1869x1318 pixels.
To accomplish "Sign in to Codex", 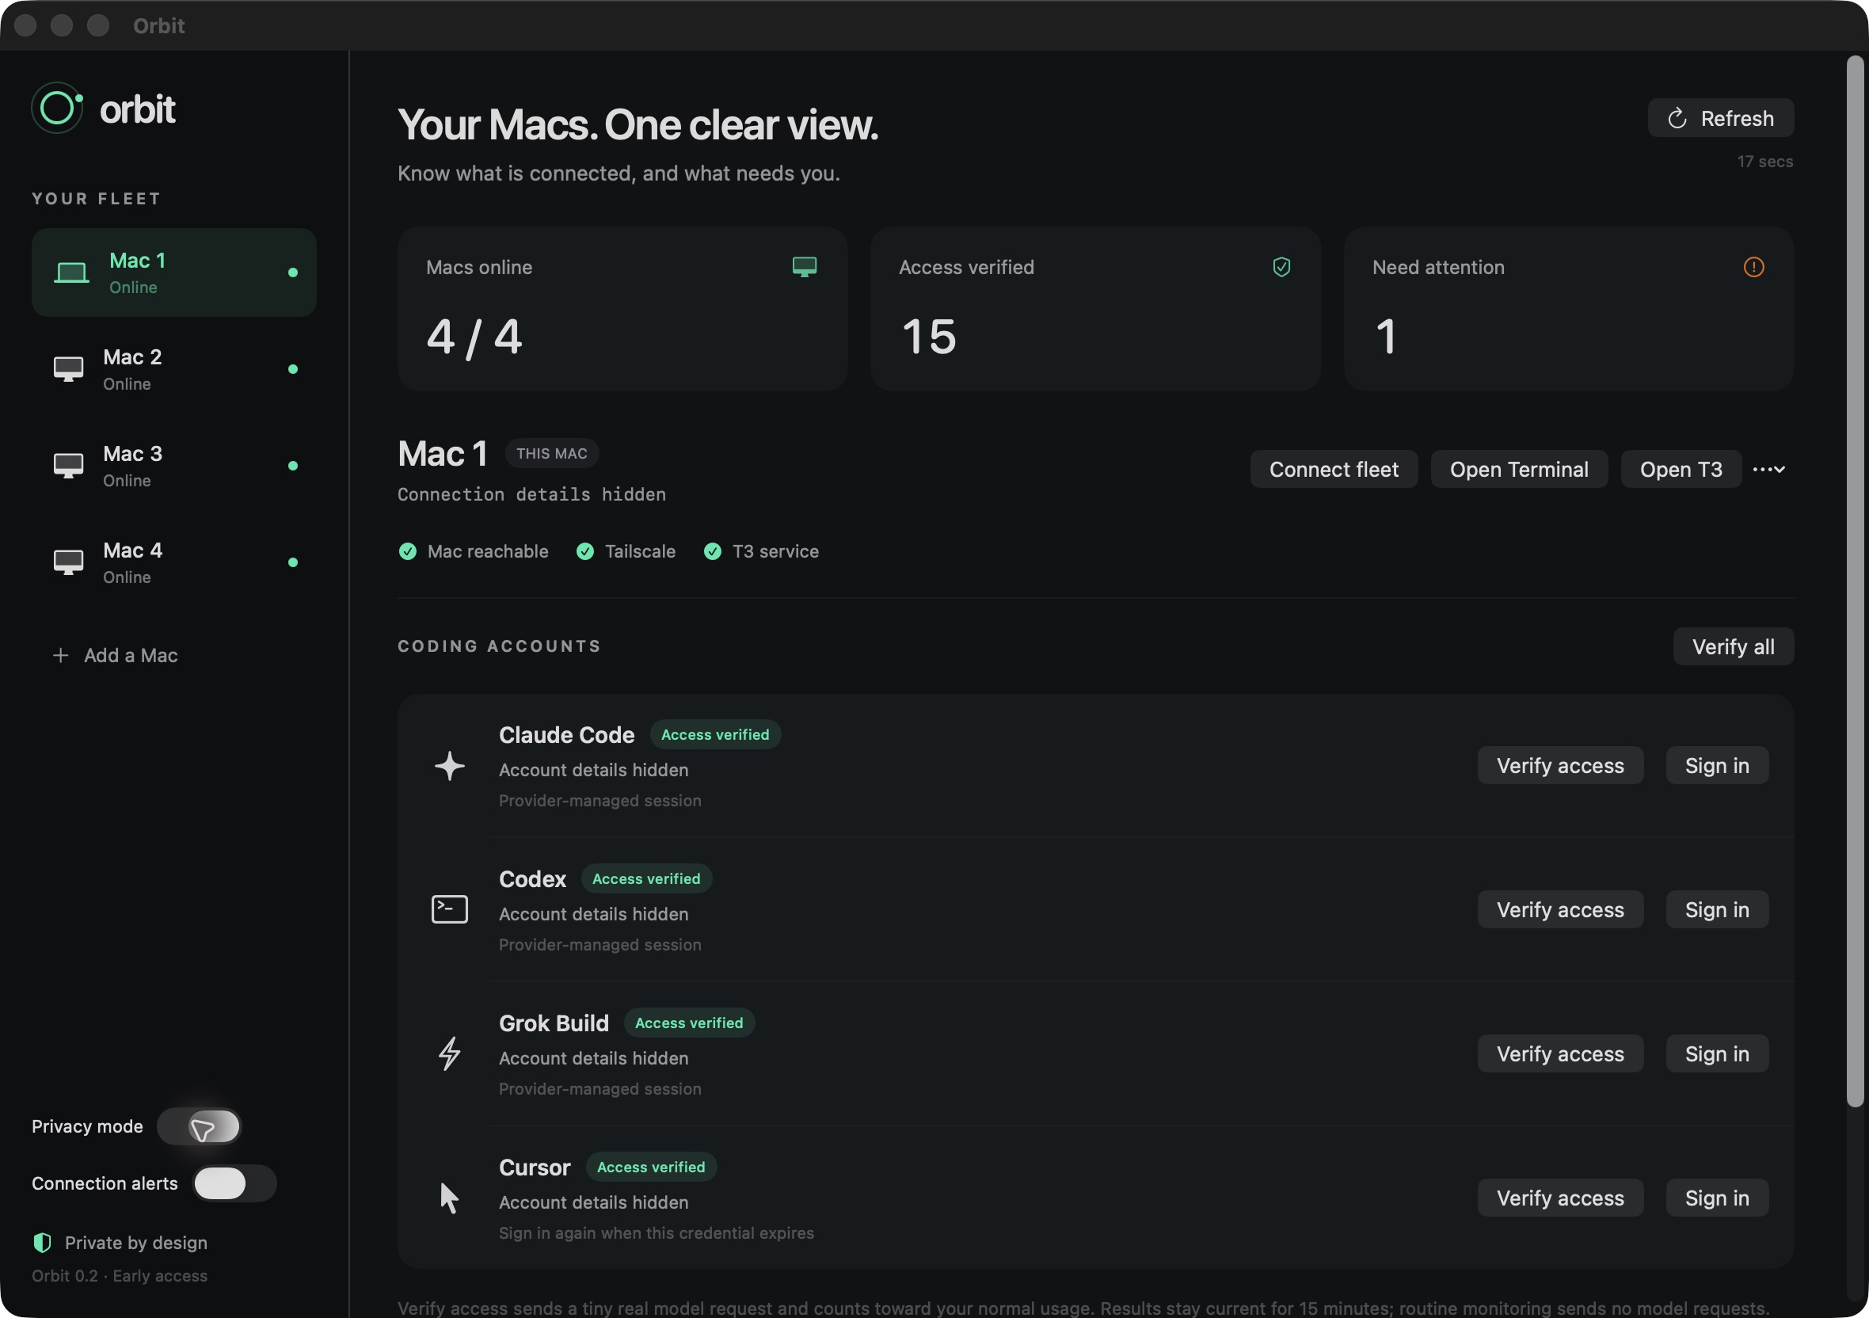I will pos(1717,909).
